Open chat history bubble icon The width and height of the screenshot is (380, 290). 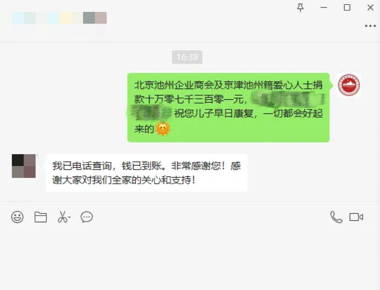tap(86, 217)
